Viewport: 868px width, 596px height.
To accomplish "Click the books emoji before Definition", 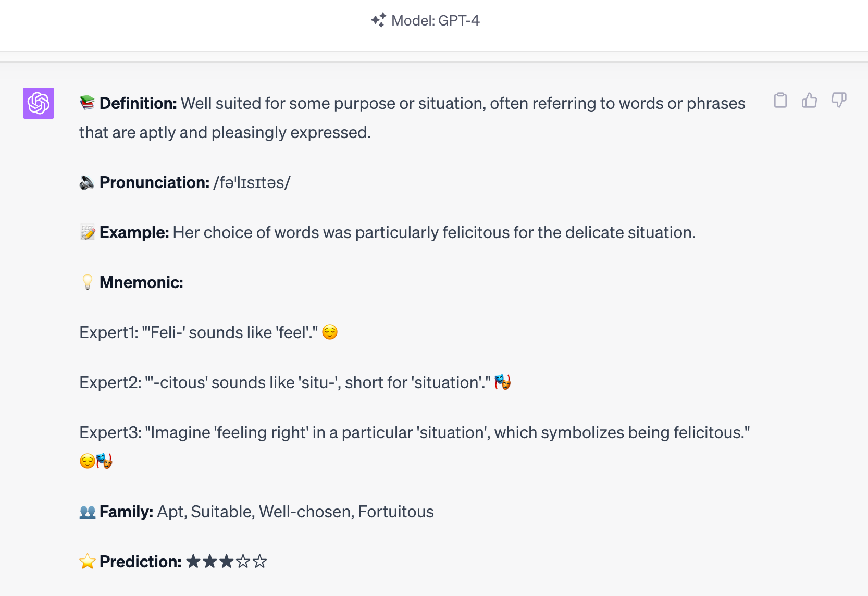I will [87, 103].
